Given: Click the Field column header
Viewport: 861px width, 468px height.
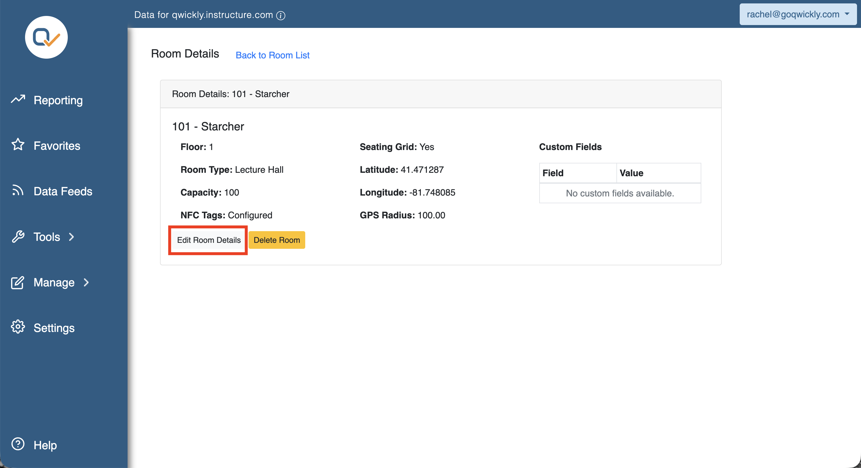Looking at the screenshot, I should point(578,173).
